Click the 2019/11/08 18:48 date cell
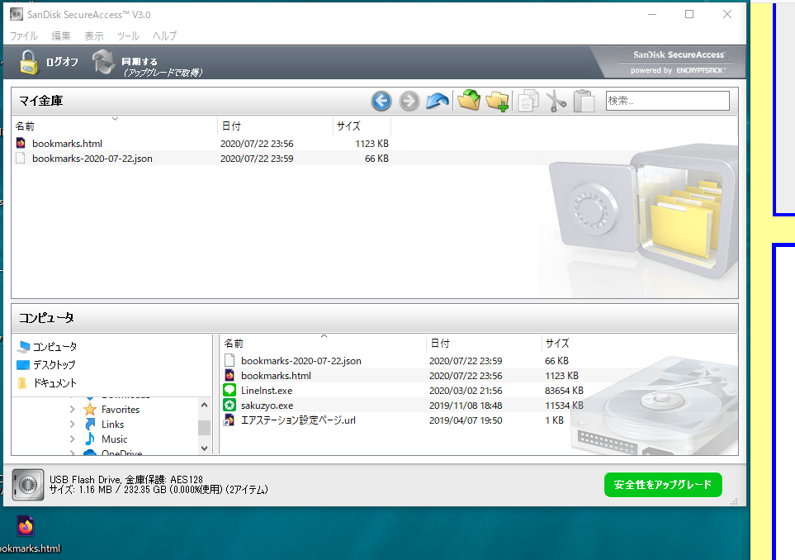 [466, 406]
